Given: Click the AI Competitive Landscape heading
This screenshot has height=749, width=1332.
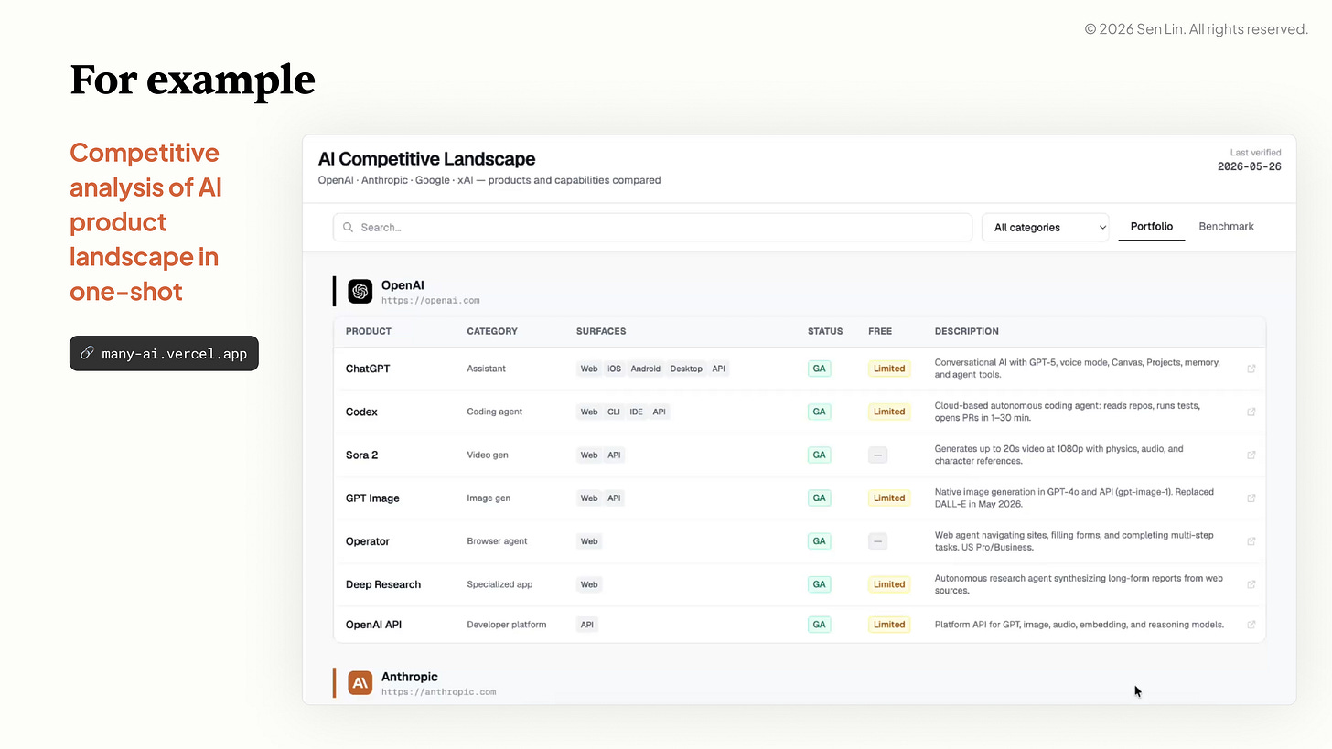Looking at the screenshot, I should click(x=427, y=159).
